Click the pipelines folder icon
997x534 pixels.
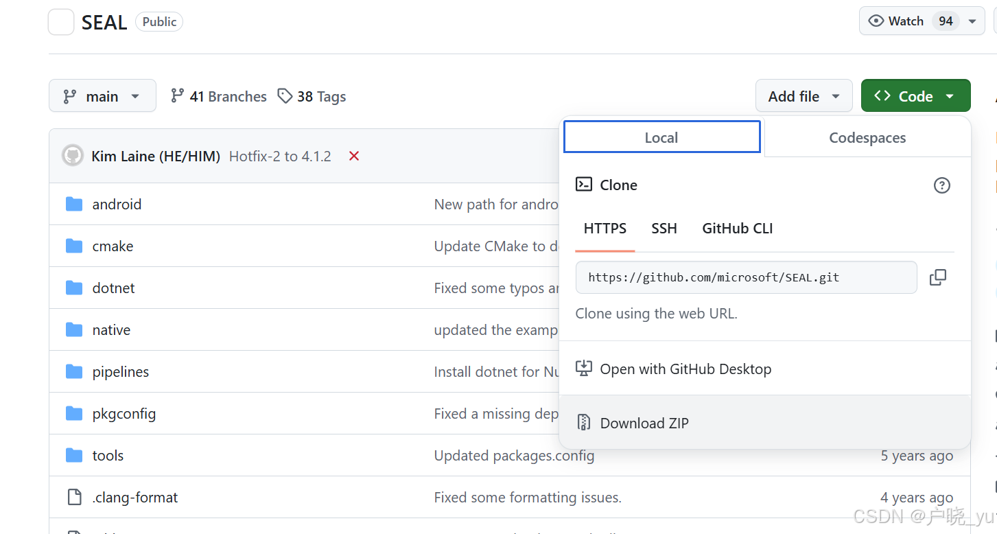(x=74, y=371)
